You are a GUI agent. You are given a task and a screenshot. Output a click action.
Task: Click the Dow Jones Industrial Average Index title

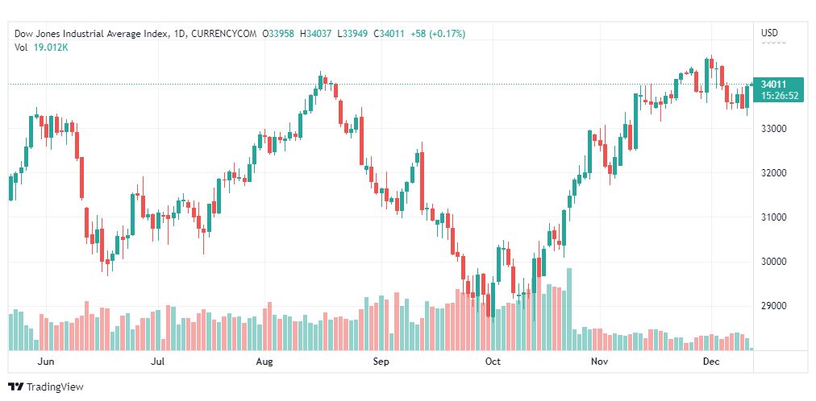click(92, 33)
